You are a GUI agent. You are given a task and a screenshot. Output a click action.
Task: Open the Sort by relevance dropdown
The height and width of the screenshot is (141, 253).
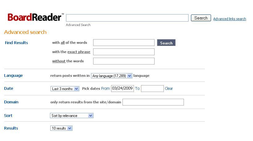(x=72, y=115)
